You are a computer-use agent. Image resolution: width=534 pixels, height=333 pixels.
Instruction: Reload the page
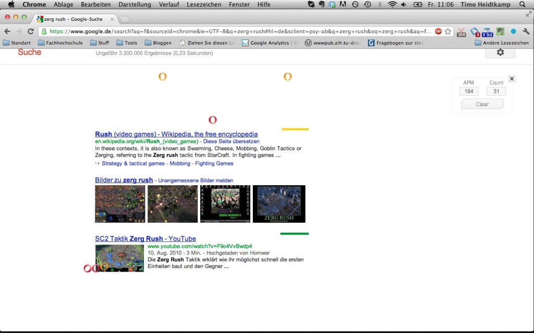(31, 31)
